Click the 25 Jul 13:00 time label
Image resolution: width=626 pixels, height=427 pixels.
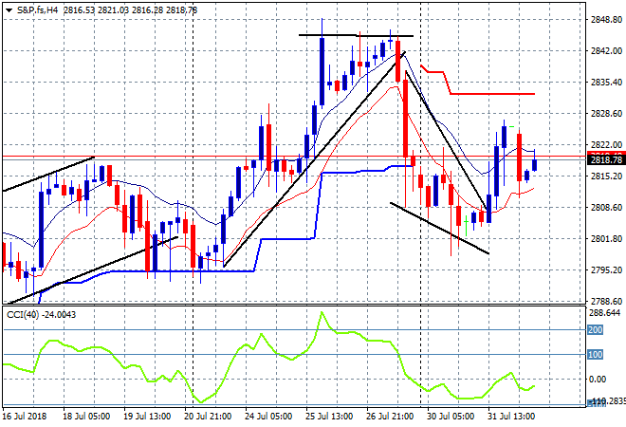click(x=329, y=417)
